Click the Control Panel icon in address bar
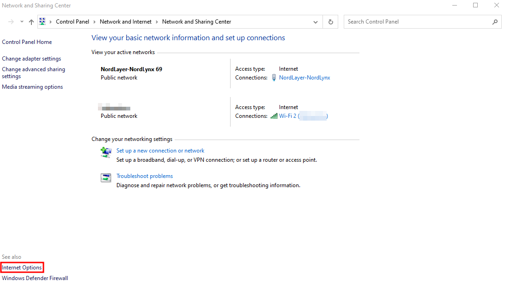 (43, 21)
